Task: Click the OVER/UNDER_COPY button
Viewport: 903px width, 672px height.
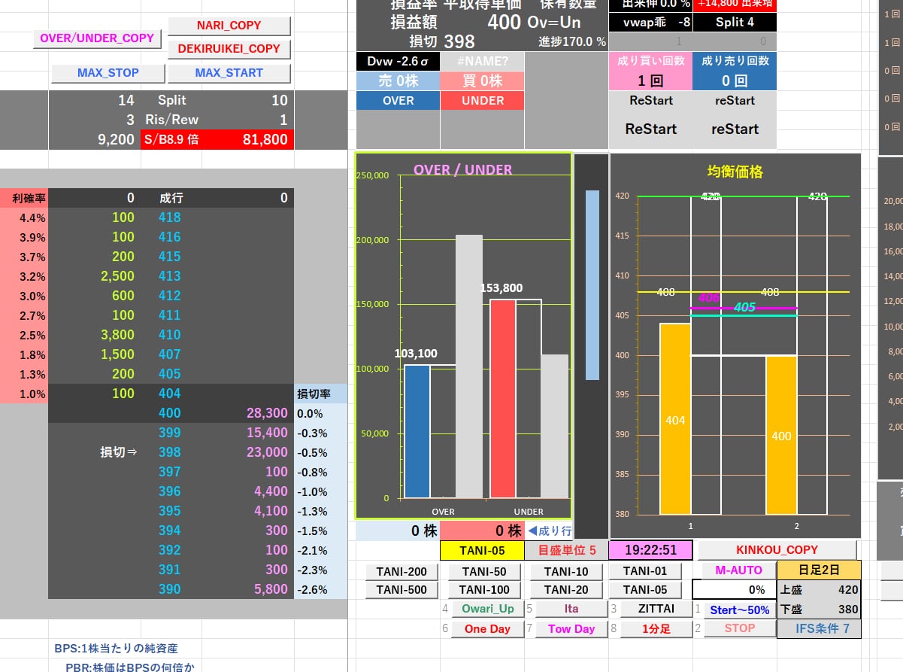Action: 96,38
